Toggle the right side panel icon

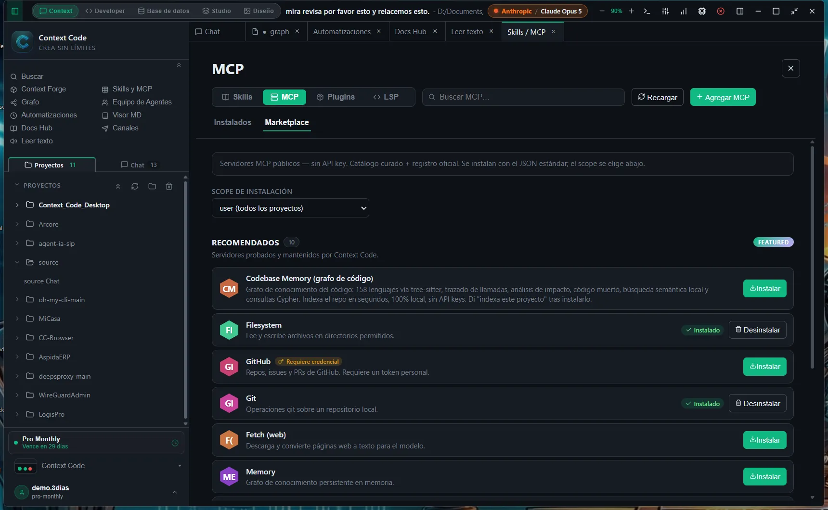[x=740, y=11]
